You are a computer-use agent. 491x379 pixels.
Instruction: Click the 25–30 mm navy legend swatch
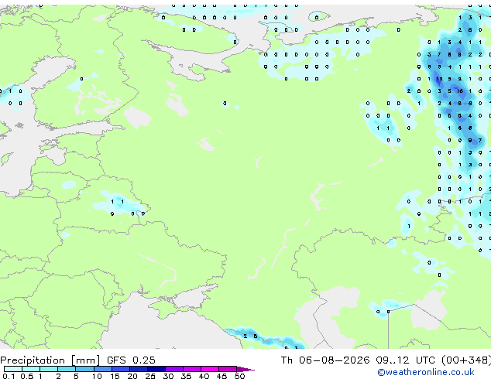[x=156, y=369]
